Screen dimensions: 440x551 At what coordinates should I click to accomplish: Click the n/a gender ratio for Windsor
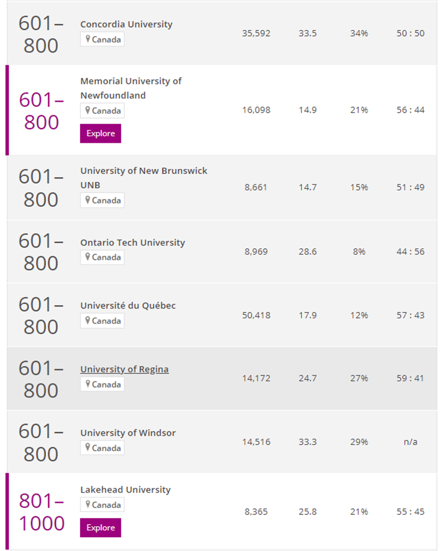(x=410, y=442)
